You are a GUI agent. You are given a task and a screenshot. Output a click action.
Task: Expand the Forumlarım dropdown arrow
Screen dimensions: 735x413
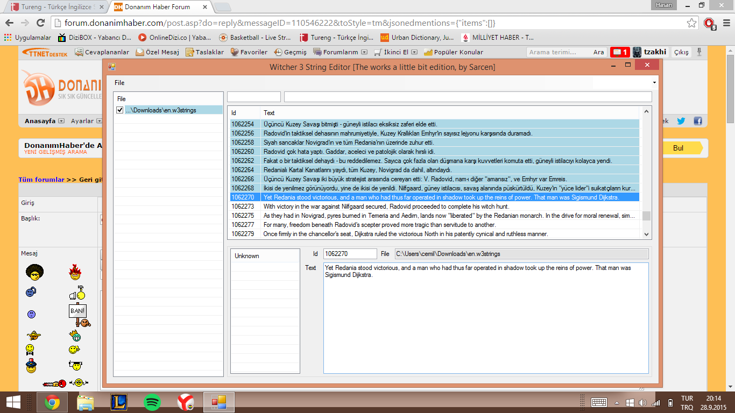coord(364,52)
